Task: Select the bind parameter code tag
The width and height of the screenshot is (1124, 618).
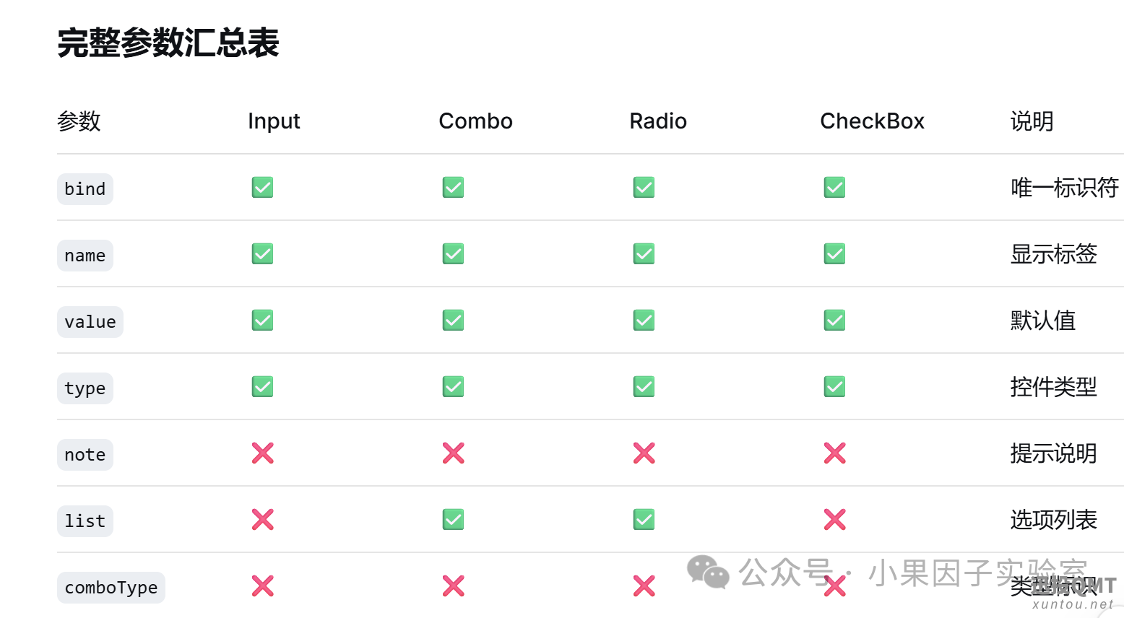Action: click(85, 189)
